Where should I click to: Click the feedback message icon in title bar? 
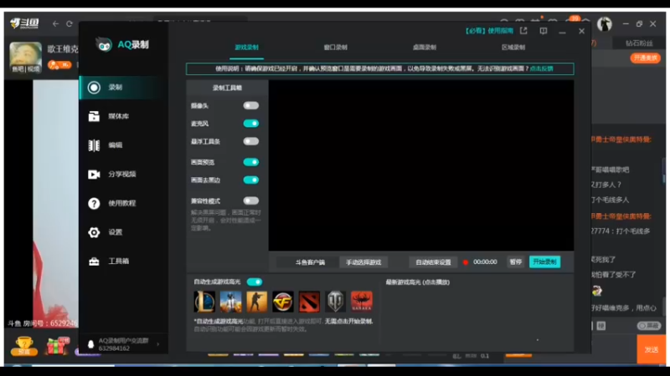click(543, 31)
